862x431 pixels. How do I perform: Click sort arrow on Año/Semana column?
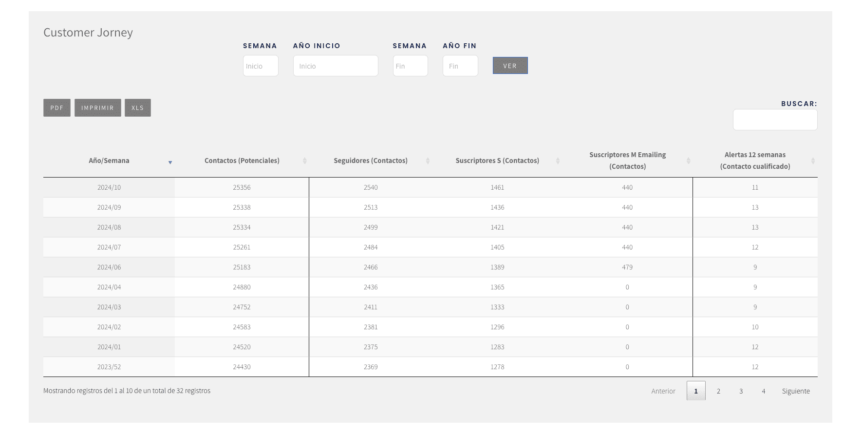(170, 162)
